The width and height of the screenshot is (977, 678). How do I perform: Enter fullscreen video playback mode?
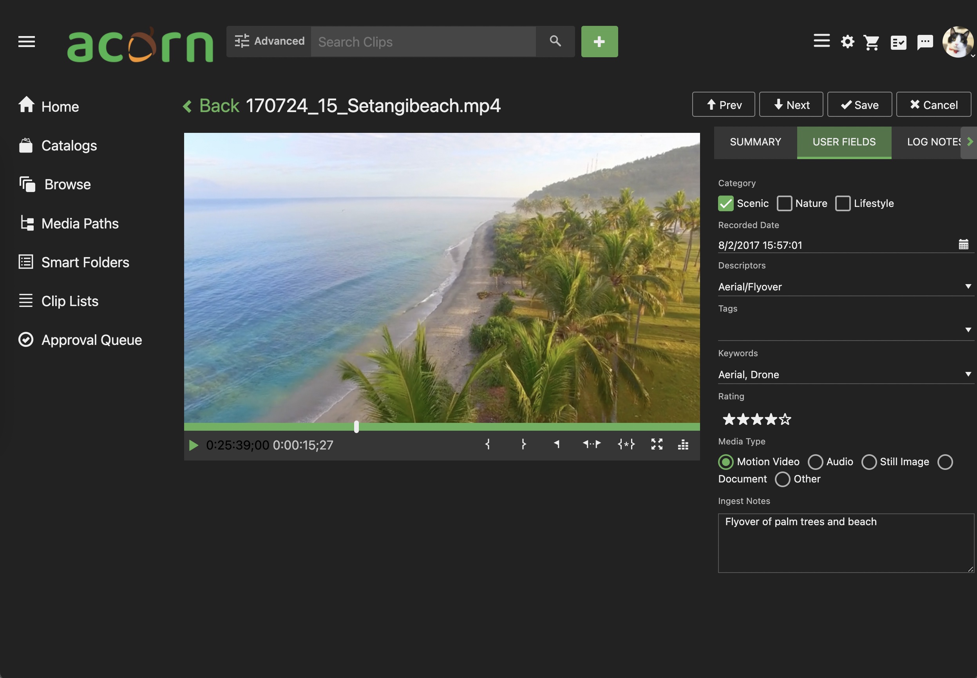click(657, 445)
